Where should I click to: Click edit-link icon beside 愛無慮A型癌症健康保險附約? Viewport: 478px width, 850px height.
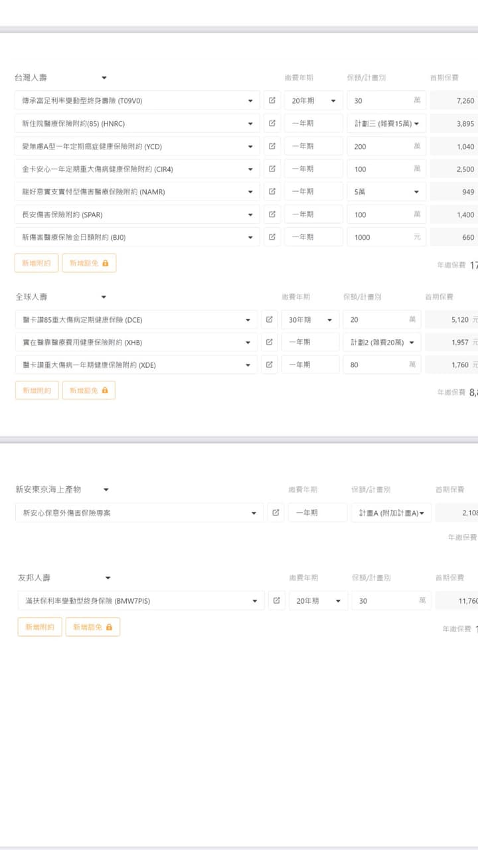click(272, 146)
